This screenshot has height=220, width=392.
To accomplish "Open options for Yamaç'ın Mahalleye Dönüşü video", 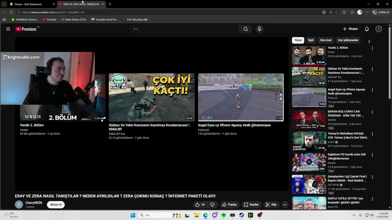I will point(372,134).
